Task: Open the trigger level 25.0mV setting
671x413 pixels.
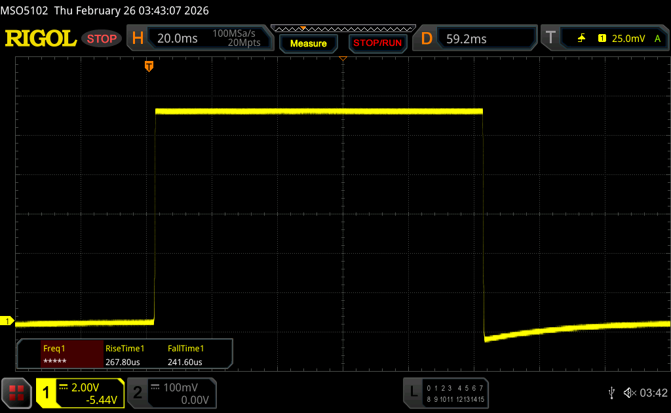Action: (x=626, y=39)
